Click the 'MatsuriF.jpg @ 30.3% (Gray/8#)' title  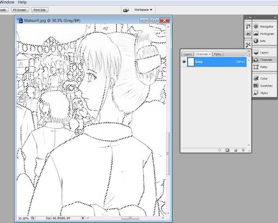pyautogui.click(x=52, y=21)
